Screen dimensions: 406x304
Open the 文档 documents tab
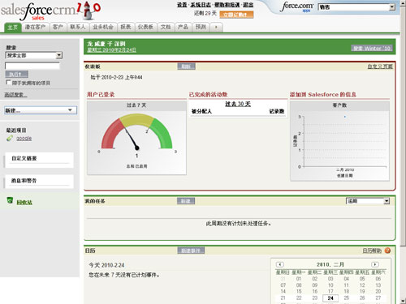[166, 28]
